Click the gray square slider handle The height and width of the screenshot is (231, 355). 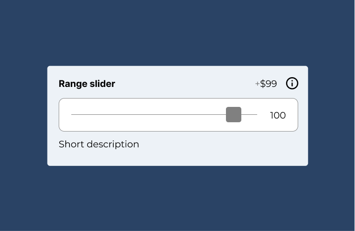pyautogui.click(x=233, y=114)
